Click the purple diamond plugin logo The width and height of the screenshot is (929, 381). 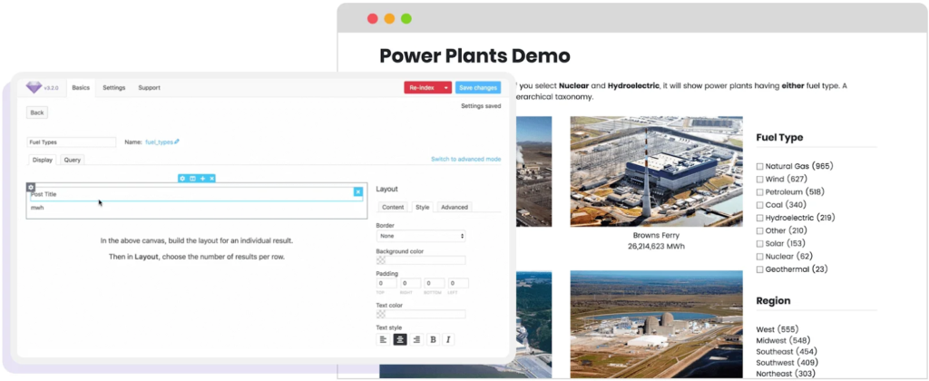click(34, 88)
